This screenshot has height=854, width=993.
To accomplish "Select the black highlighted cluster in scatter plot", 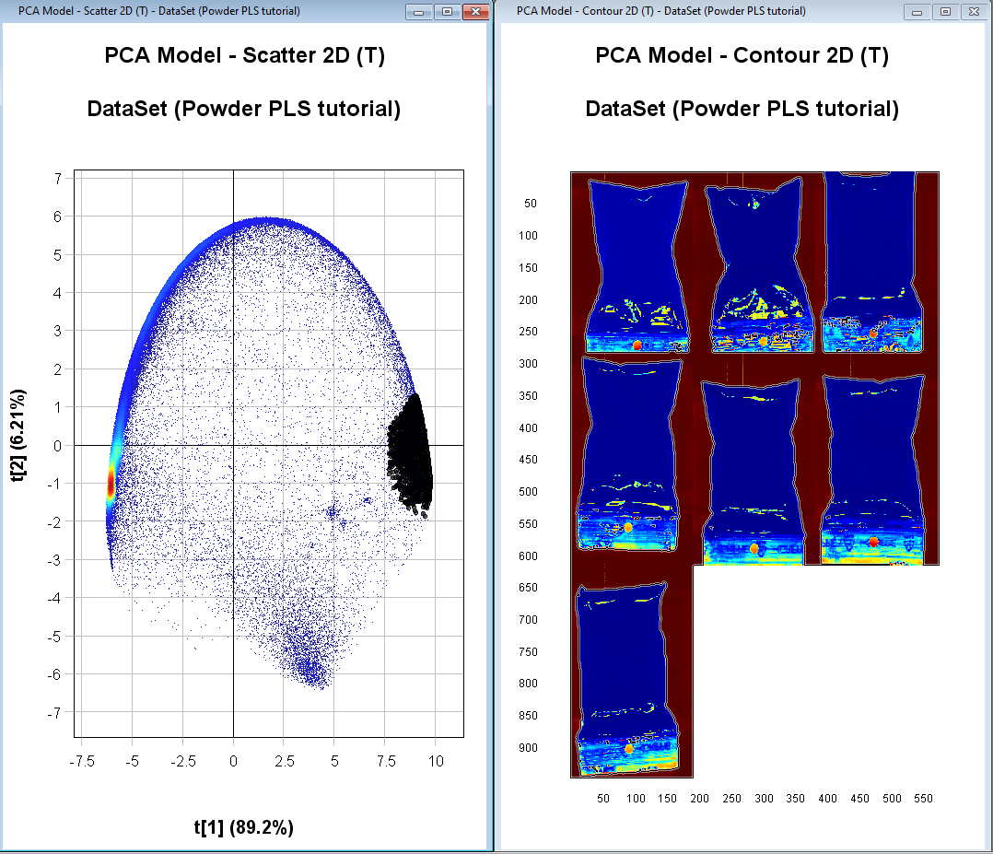I will (x=410, y=451).
